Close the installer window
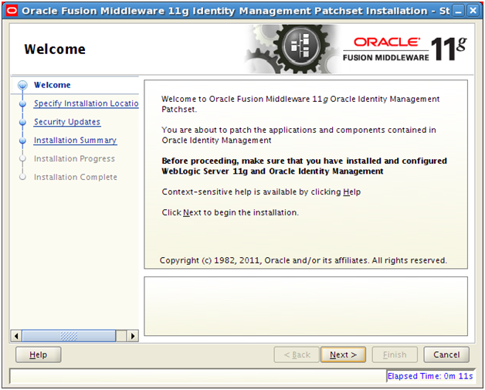The width and height of the screenshot is (485, 390). click(x=473, y=11)
